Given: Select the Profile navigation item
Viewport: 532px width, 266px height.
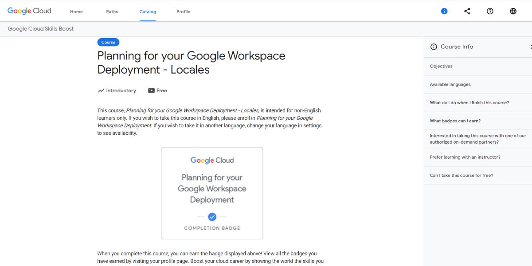Looking at the screenshot, I should [x=183, y=12].
